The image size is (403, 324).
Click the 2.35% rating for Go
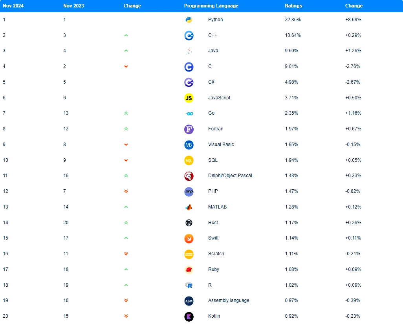pyautogui.click(x=291, y=113)
